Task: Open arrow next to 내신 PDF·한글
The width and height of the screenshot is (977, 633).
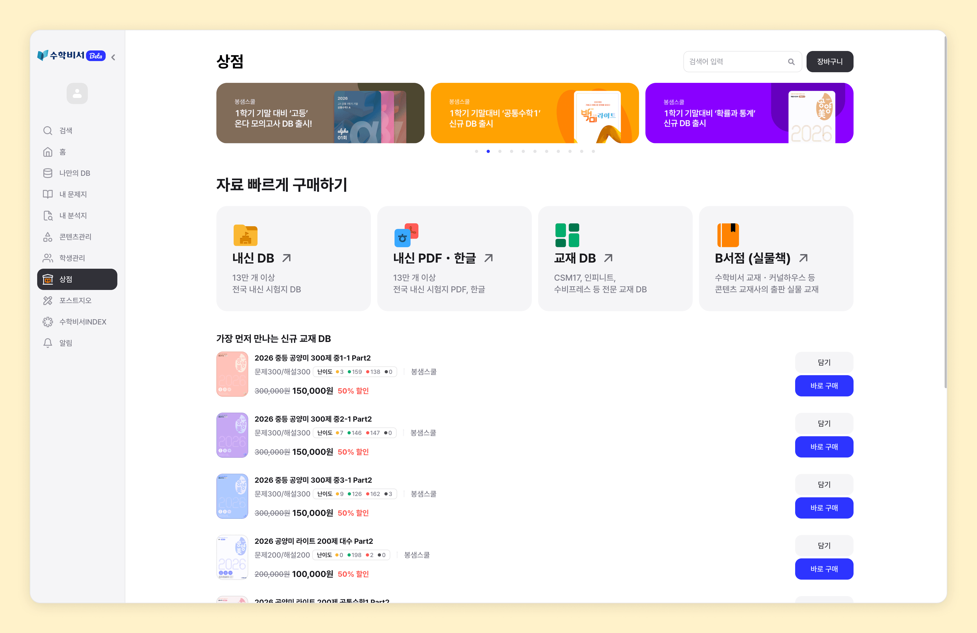Action: [488, 258]
